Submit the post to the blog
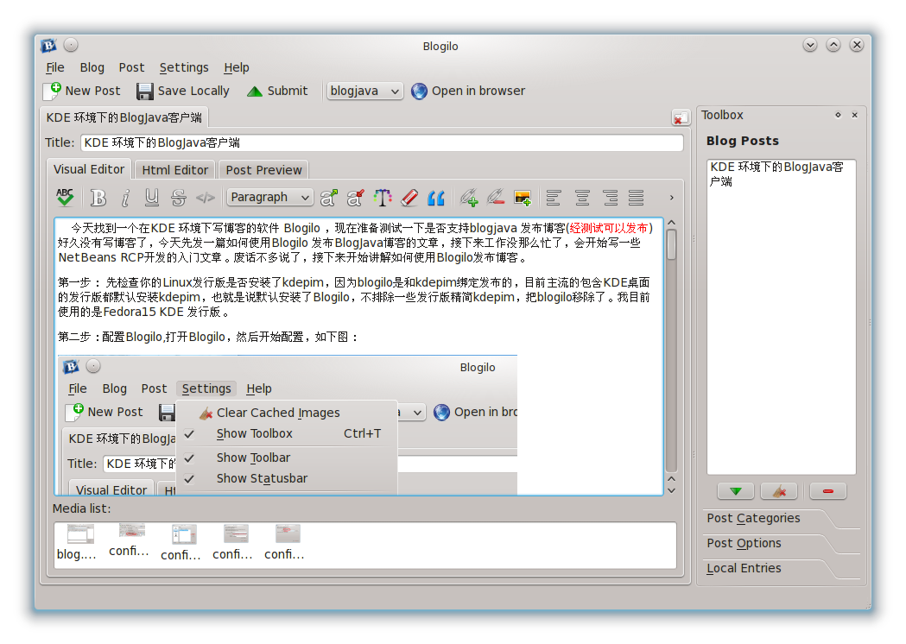This screenshot has height=644, width=906. [x=277, y=91]
